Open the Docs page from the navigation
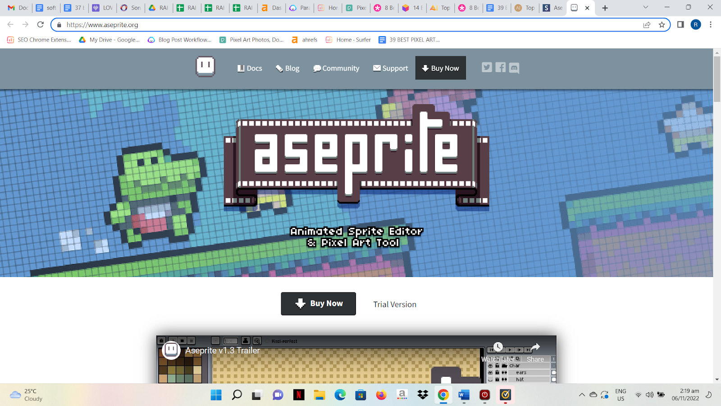 pos(250,68)
